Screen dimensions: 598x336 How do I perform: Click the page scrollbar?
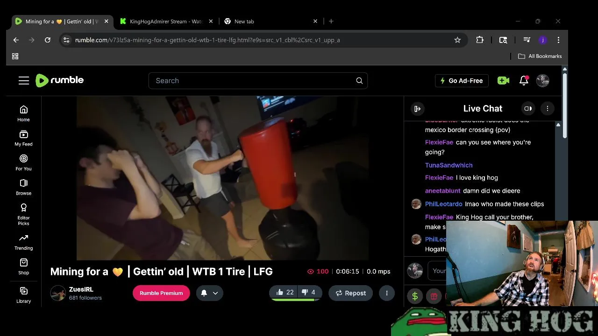click(x=564, y=105)
